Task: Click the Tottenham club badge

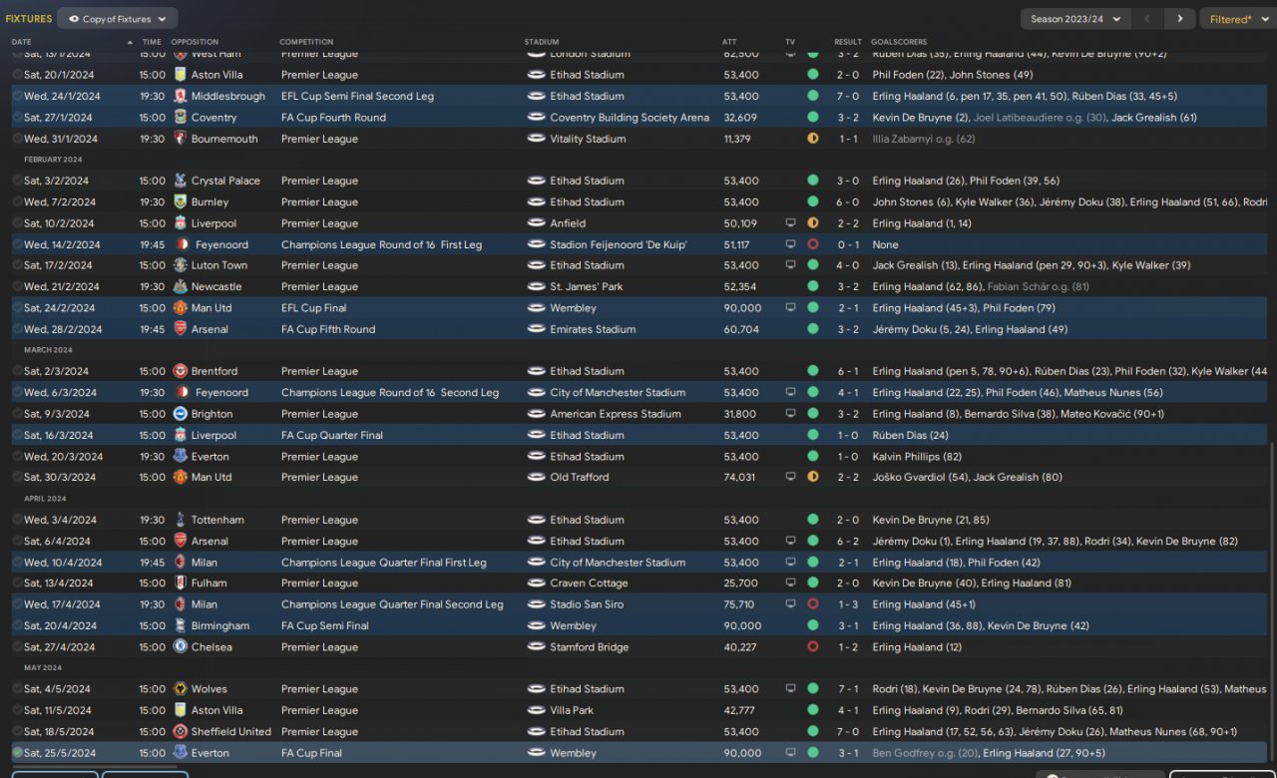Action: point(181,521)
